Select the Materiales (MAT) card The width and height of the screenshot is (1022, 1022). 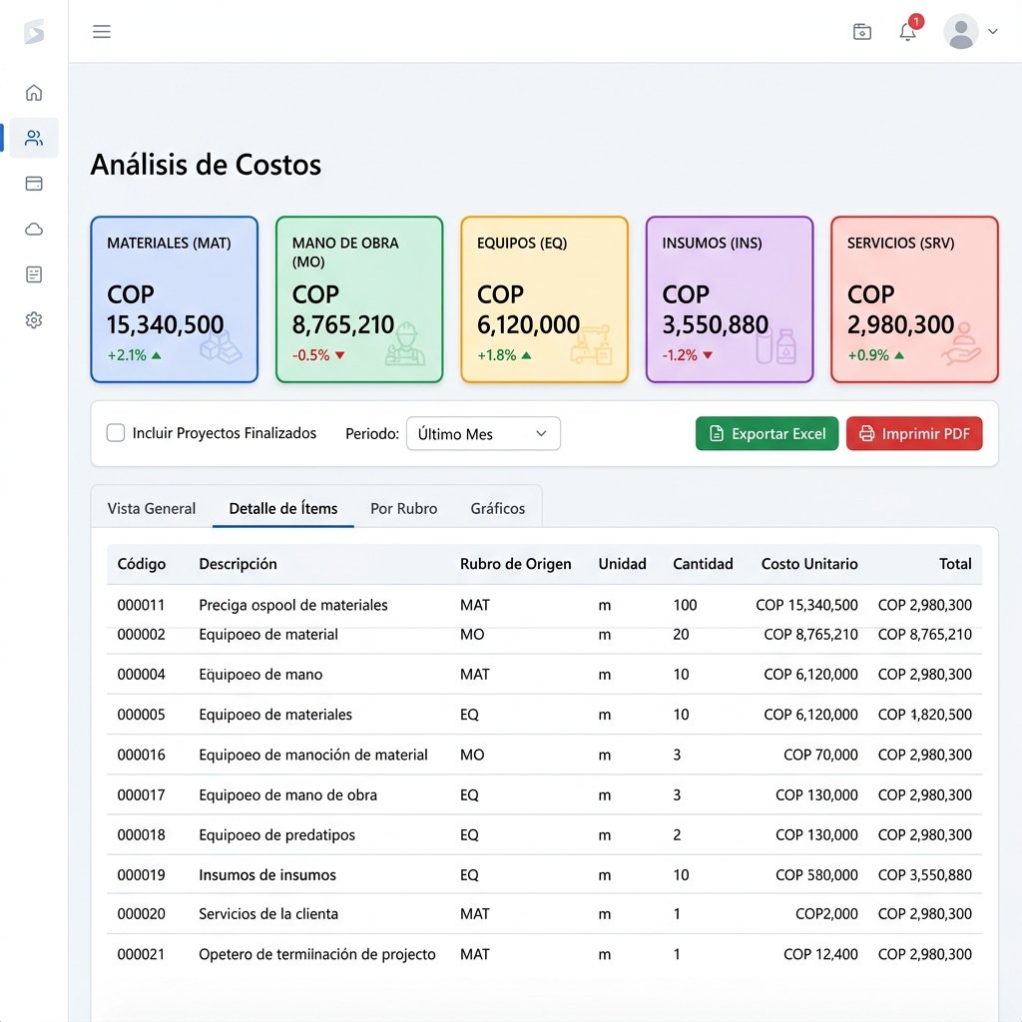(174, 299)
